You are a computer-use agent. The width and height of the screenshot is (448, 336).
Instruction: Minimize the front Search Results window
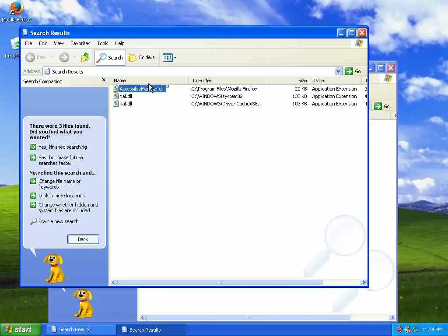[342, 32]
